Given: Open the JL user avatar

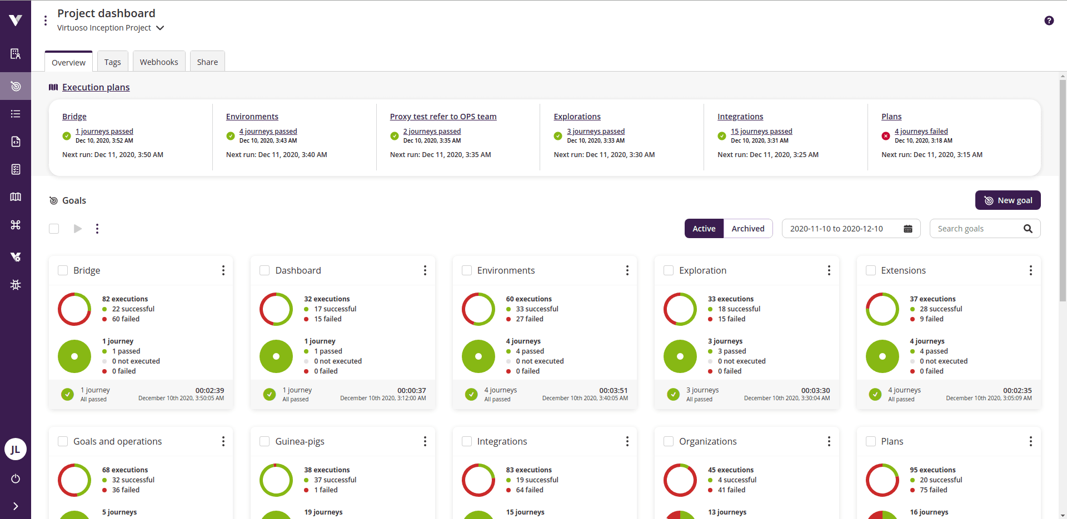Looking at the screenshot, I should [16, 449].
